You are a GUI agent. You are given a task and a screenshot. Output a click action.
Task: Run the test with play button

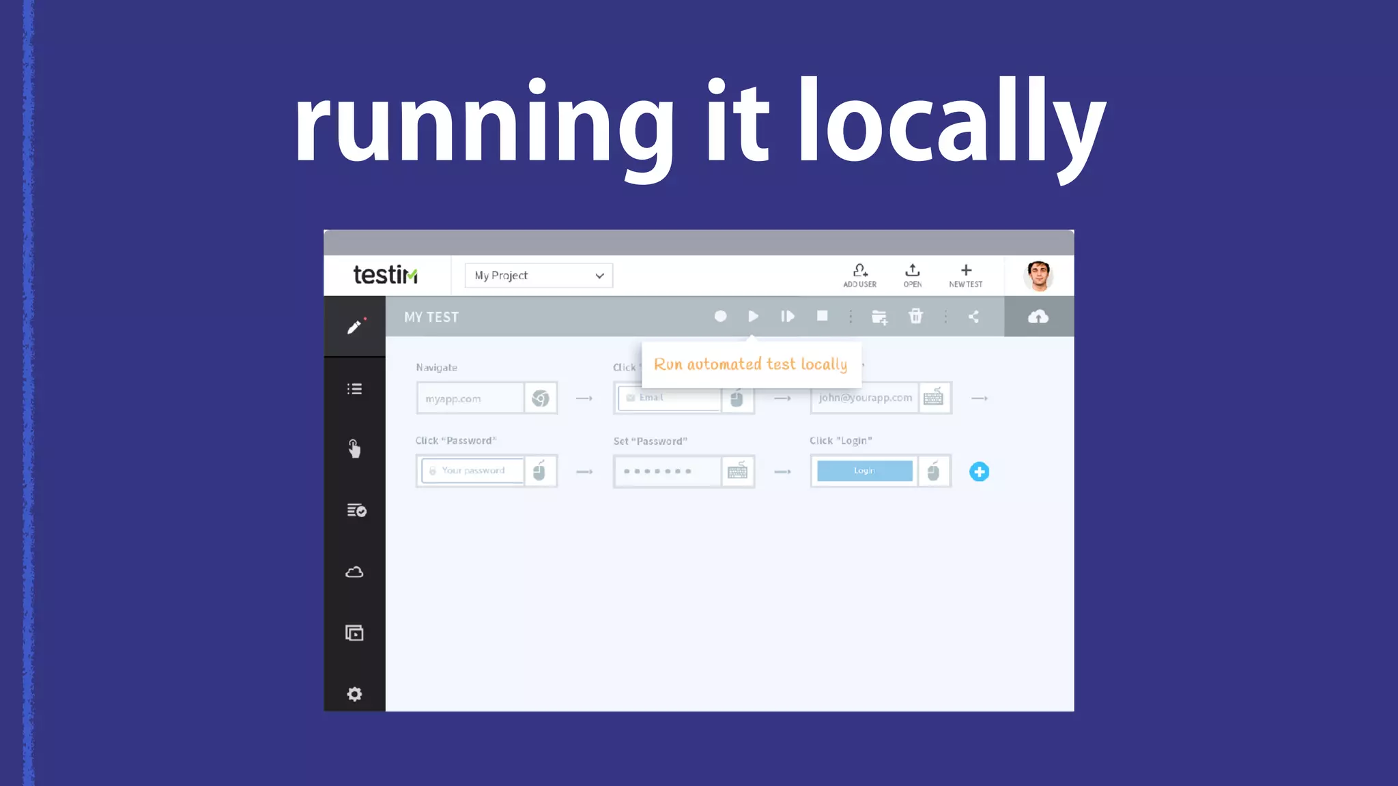[753, 316]
